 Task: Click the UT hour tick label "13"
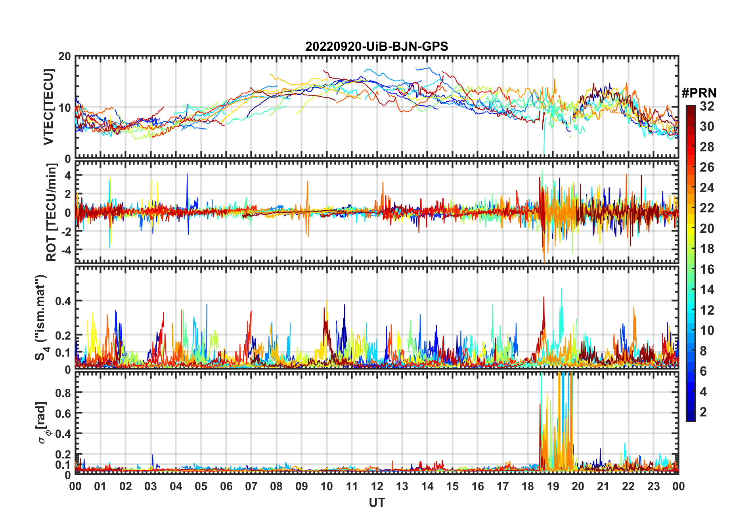[402, 486]
